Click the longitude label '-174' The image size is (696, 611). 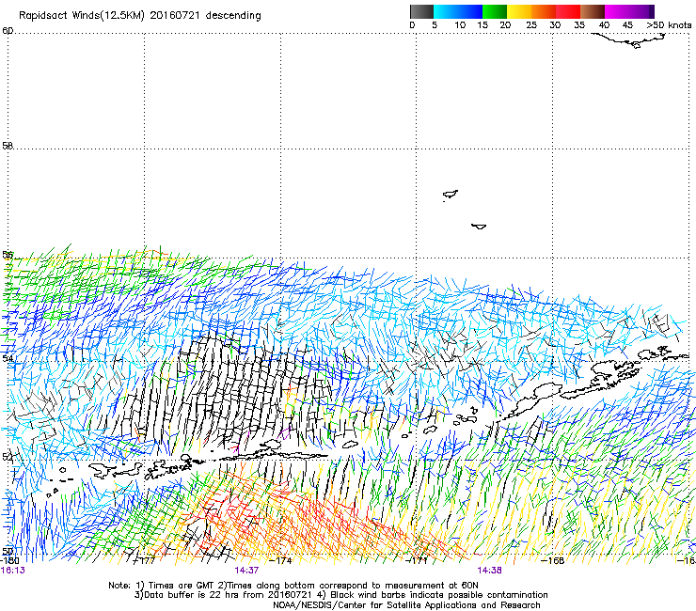pyautogui.click(x=282, y=560)
